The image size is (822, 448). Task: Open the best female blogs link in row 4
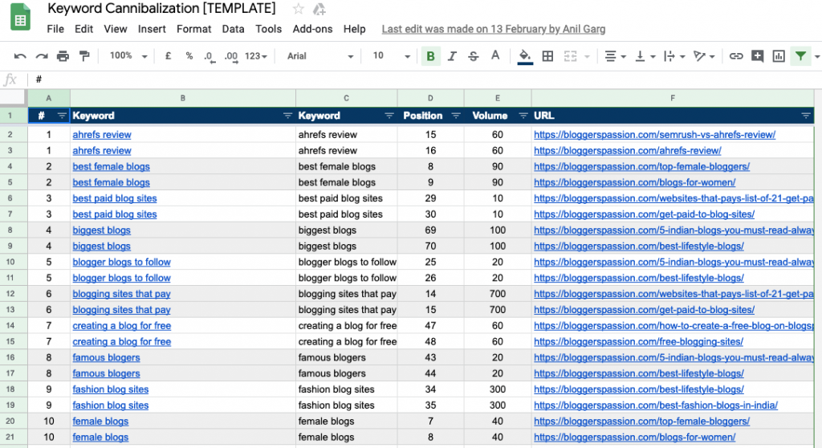(x=111, y=167)
